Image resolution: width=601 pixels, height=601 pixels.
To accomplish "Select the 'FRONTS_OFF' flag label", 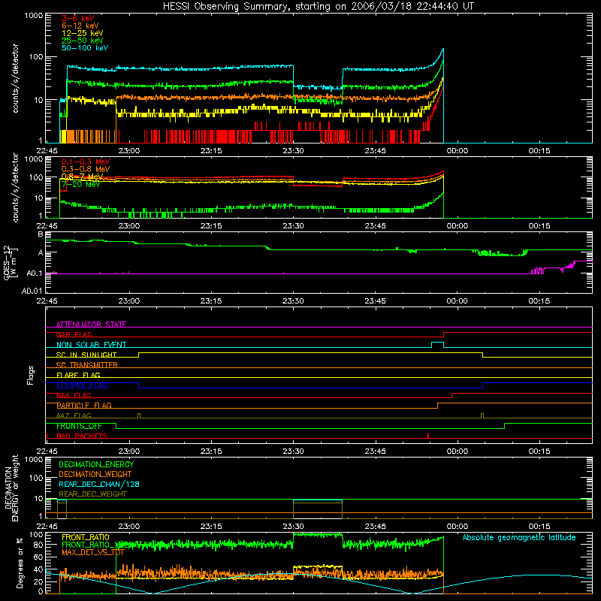I will point(79,426).
